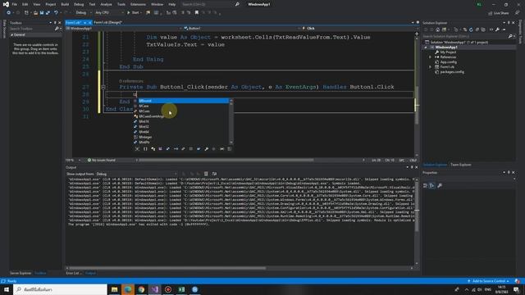Toggle the first IntelliSense filter icon
525x295 pixels.
(137, 149)
